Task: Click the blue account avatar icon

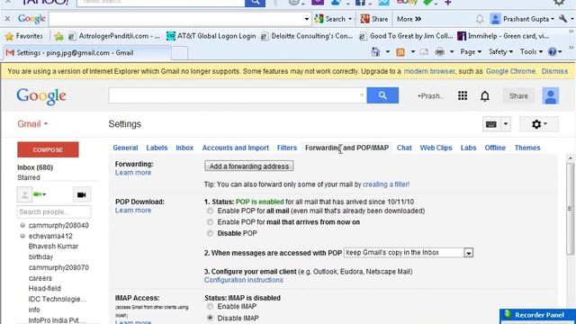Action: 551,96
